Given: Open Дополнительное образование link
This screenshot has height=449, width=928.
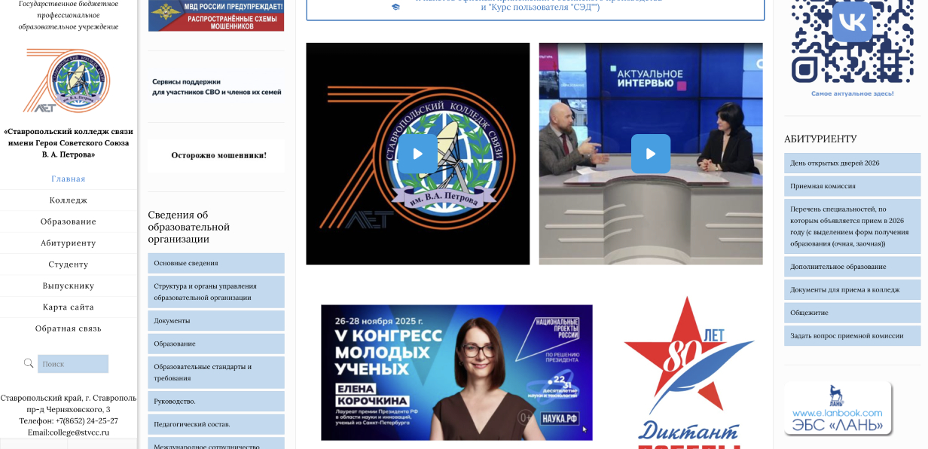Looking at the screenshot, I should tap(852, 267).
